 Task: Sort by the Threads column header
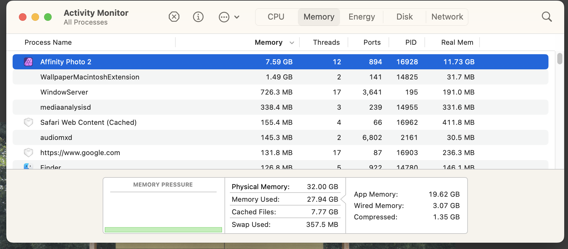(x=326, y=43)
